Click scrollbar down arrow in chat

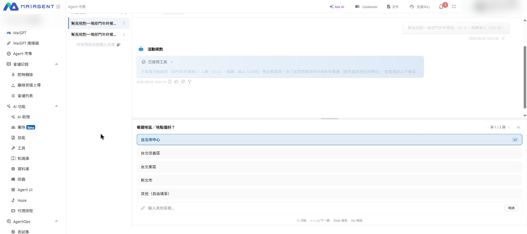pyautogui.click(x=525, y=116)
